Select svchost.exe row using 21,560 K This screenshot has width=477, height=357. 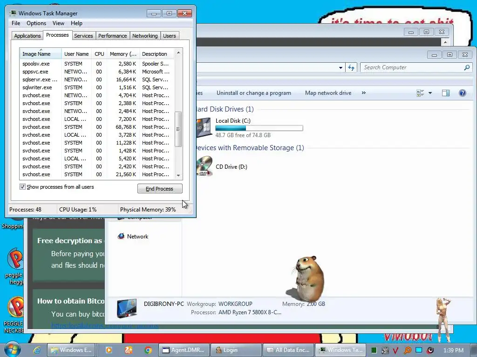pyautogui.click(x=97, y=174)
